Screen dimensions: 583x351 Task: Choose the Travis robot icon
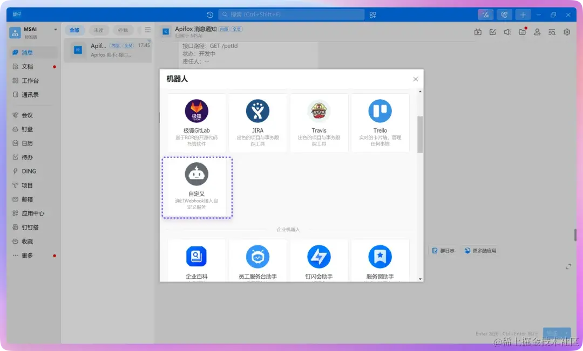319,111
